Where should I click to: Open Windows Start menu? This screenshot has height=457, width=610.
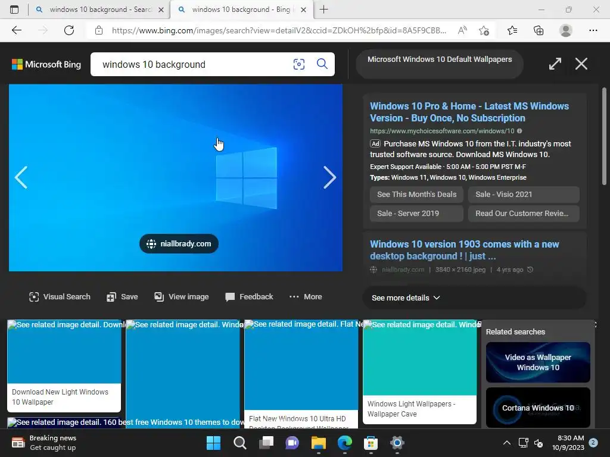pos(214,443)
